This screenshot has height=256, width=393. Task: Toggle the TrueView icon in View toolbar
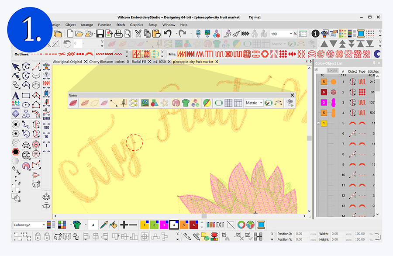[x=73, y=103]
